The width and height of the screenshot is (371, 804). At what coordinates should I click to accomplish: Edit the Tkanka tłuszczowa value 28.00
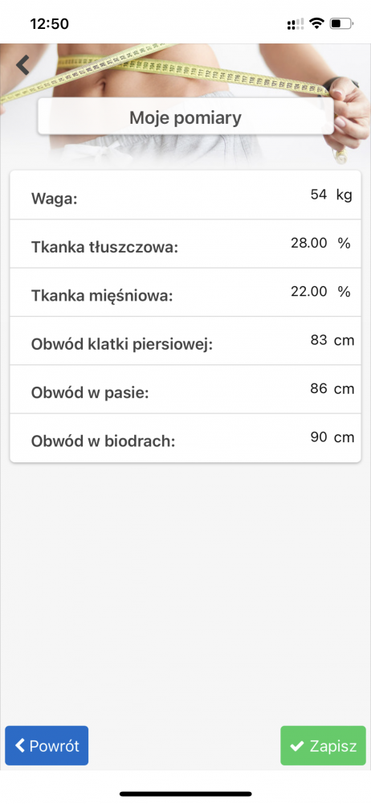click(x=309, y=243)
